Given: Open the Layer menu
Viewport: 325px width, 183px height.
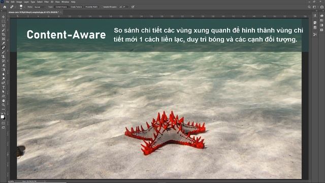Looking at the screenshot, I should 26,2.
